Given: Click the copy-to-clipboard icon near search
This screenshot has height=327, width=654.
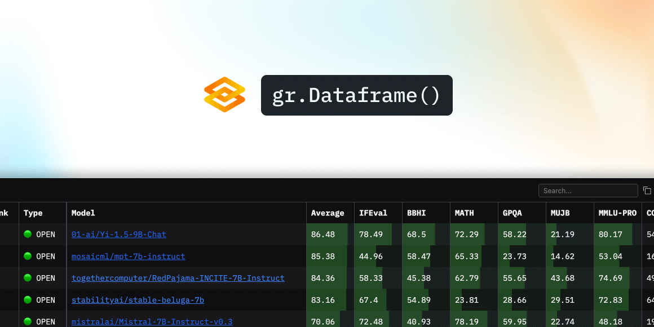Looking at the screenshot, I should 647,190.
